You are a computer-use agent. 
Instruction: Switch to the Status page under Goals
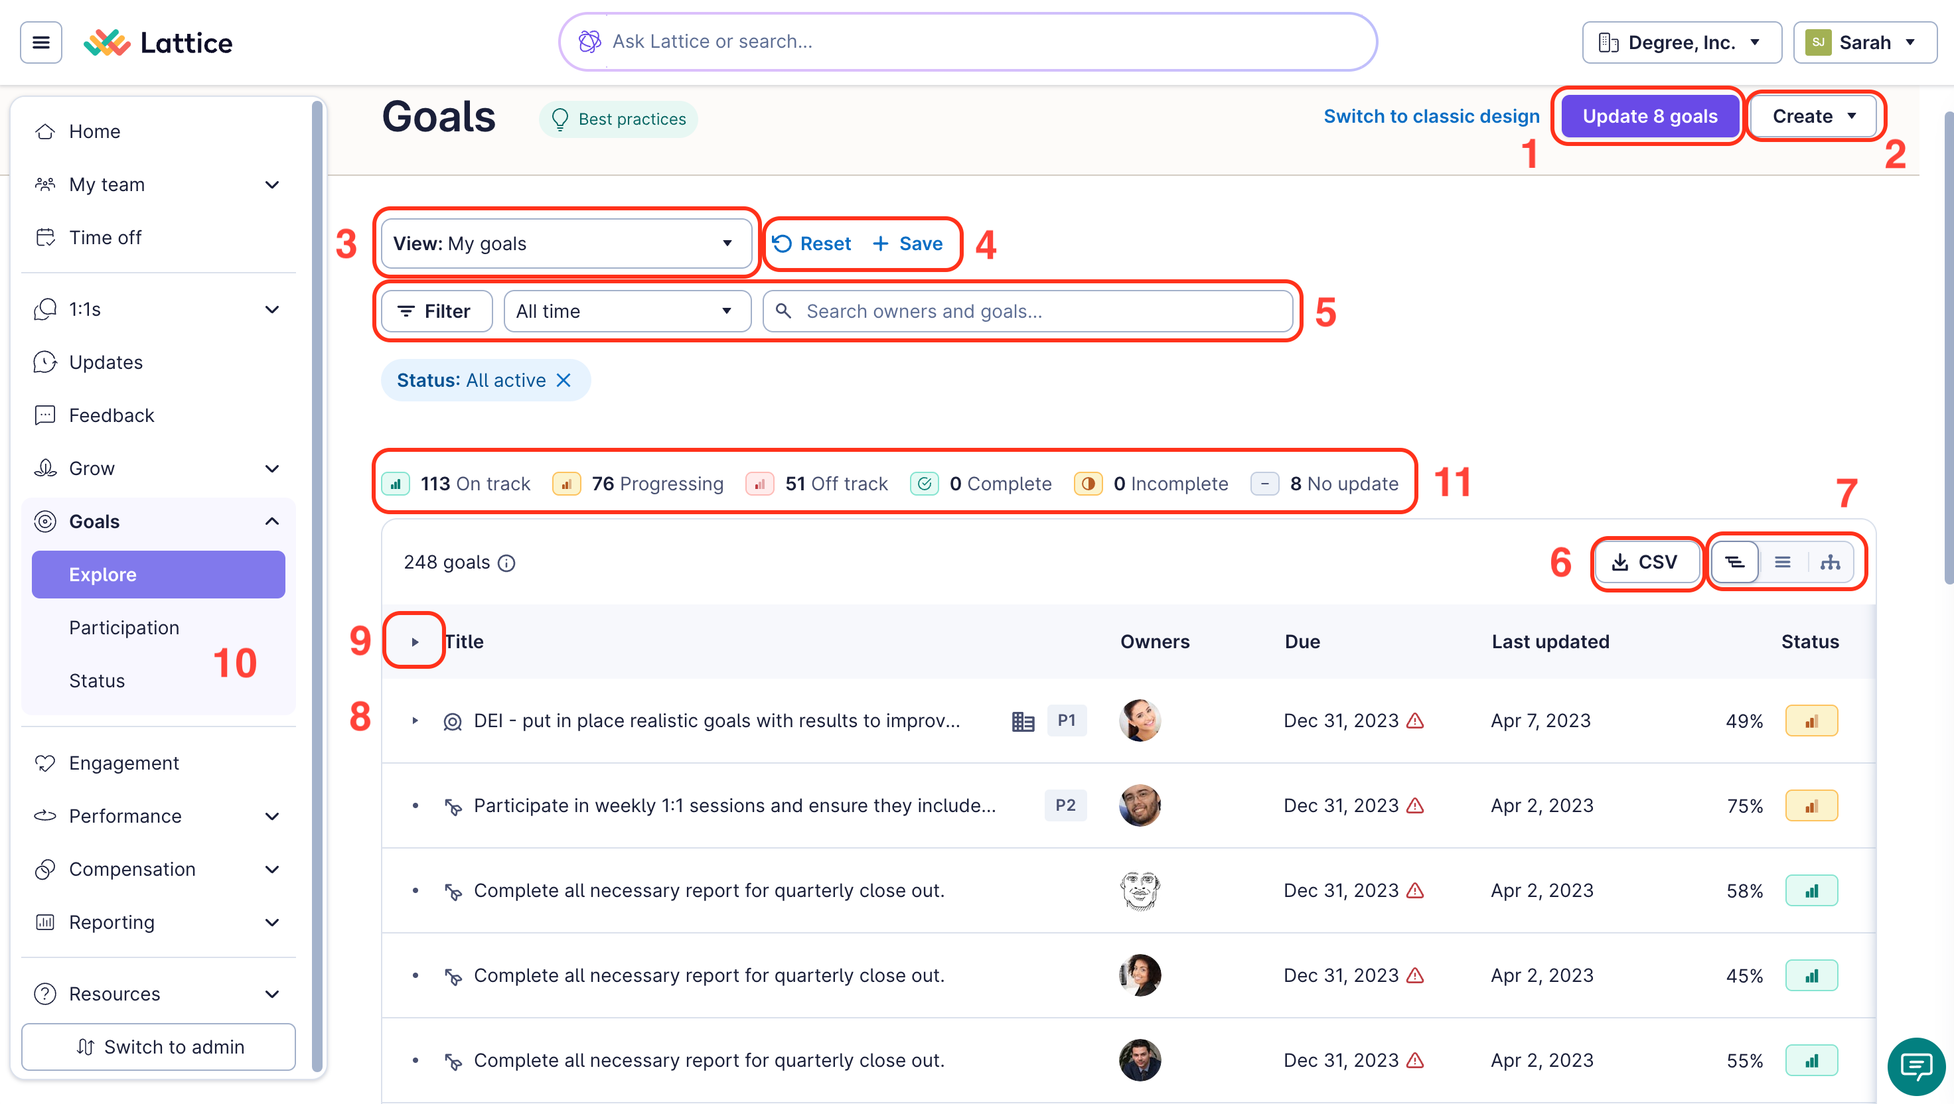(x=96, y=680)
